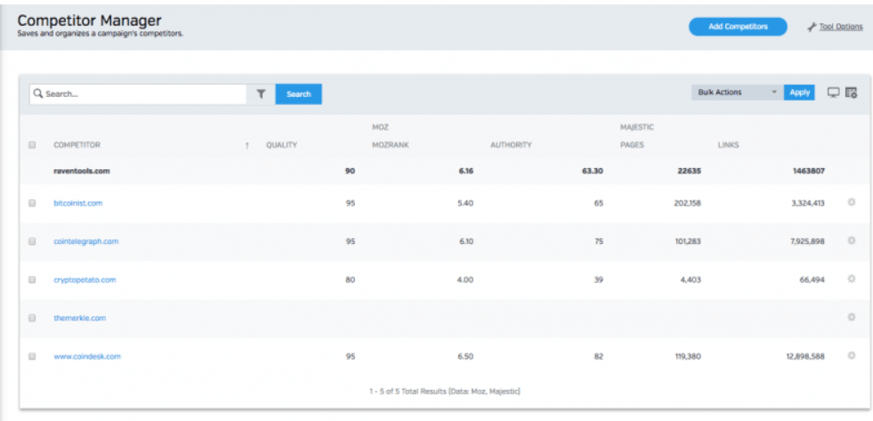The width and height of the screenshot is (873, 421).
Task: Select the 3,324,413 links value
Action: pyautogui.click(x=807, y=203)
